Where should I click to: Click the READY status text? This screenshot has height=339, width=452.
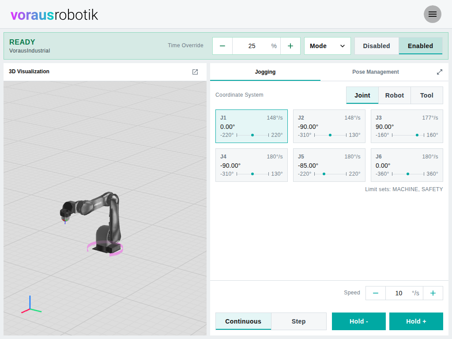[x=22, y=42]
